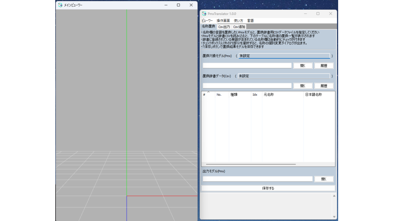The width and height of the screenshot is (393, 221).
Task: Click the table's horizontal scrollbar
Action: click(251, 165)
